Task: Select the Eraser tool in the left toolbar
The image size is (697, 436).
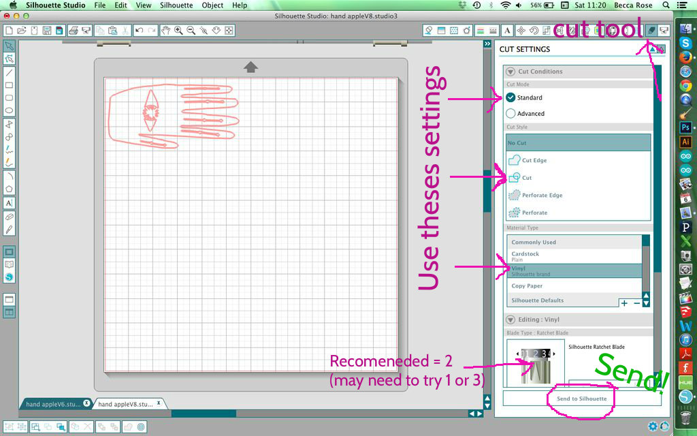Action: click(9, 217)
